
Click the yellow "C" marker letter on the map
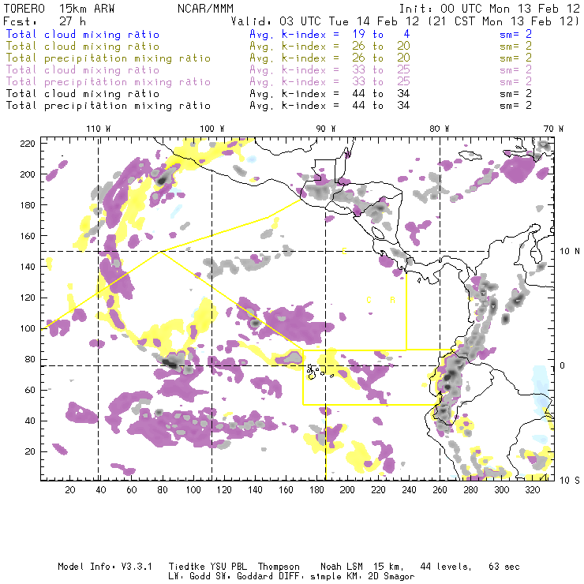pyautogui.click(x=369, y=300)
